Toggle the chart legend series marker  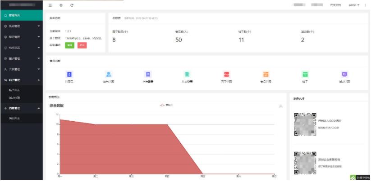162,105
